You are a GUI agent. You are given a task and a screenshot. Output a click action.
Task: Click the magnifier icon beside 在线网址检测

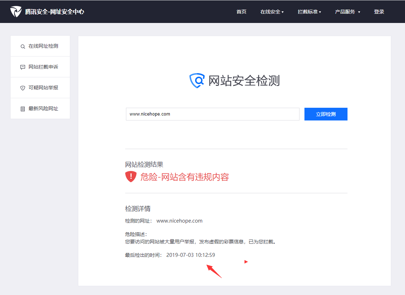pyautogui.click(x=23, y=47)
